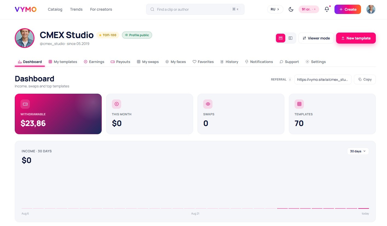The width and height of the screenshot is (387, 226).
Task: Go to the Payouts tab
Action: pos(120,62)
